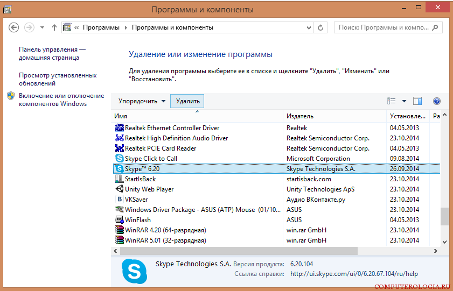
Task: Click the Skype 6.20 program icon
Action: pos(120,169)
